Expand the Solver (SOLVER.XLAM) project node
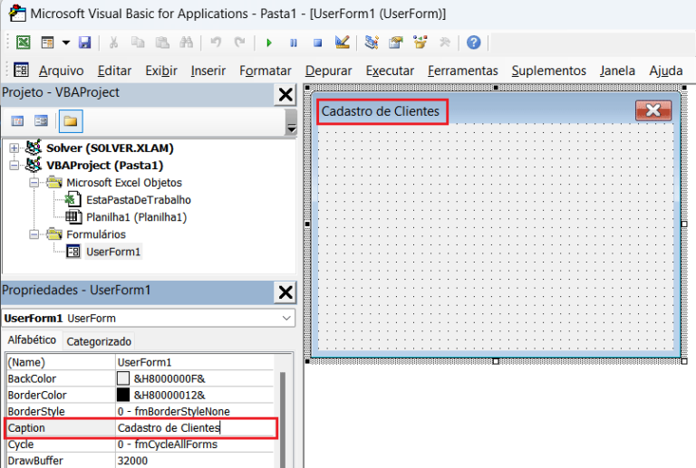This screenshot has width=696, height=468. coord(14,148)
